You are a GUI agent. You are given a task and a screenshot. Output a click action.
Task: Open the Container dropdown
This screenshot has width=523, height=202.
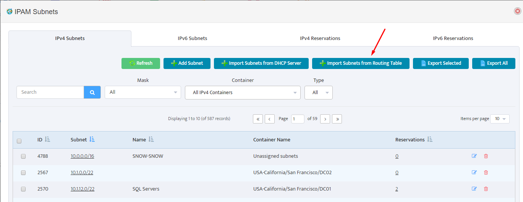click(x=243, y=92)
